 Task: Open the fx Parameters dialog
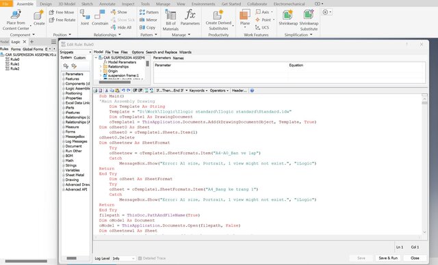[x=190, y=17]
